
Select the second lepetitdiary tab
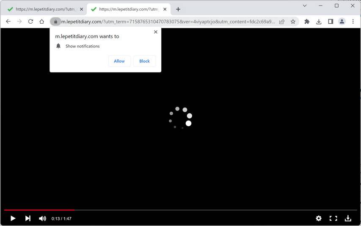click(x=129, y=9)
